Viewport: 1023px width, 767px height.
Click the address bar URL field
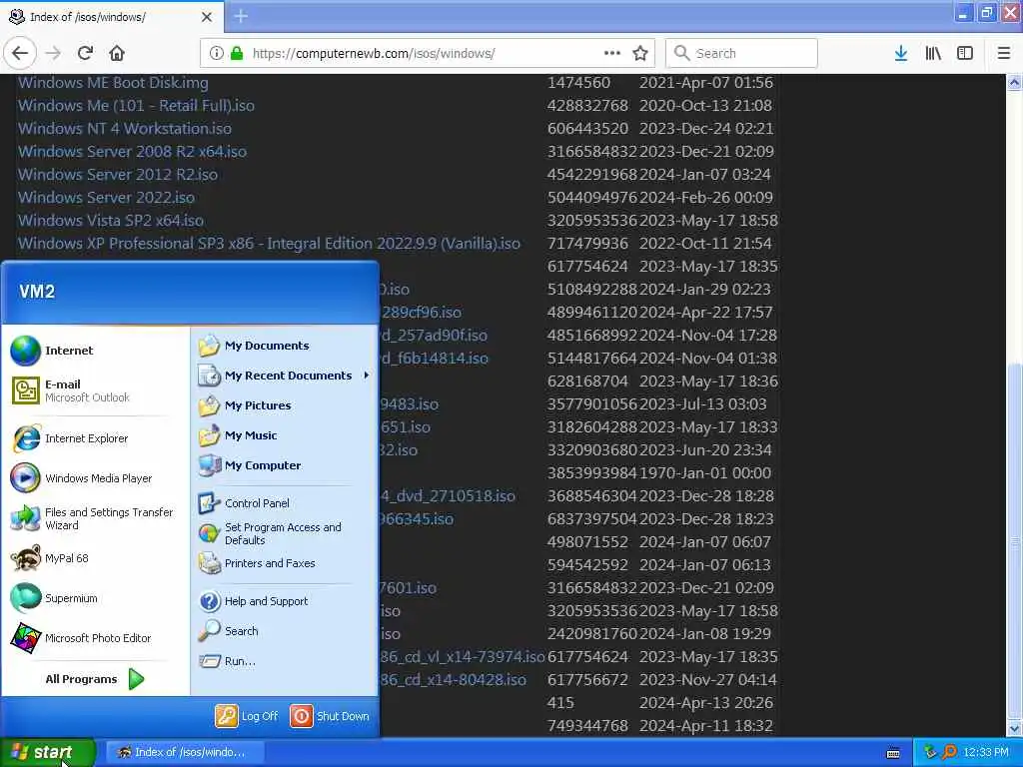click(428, 53)
